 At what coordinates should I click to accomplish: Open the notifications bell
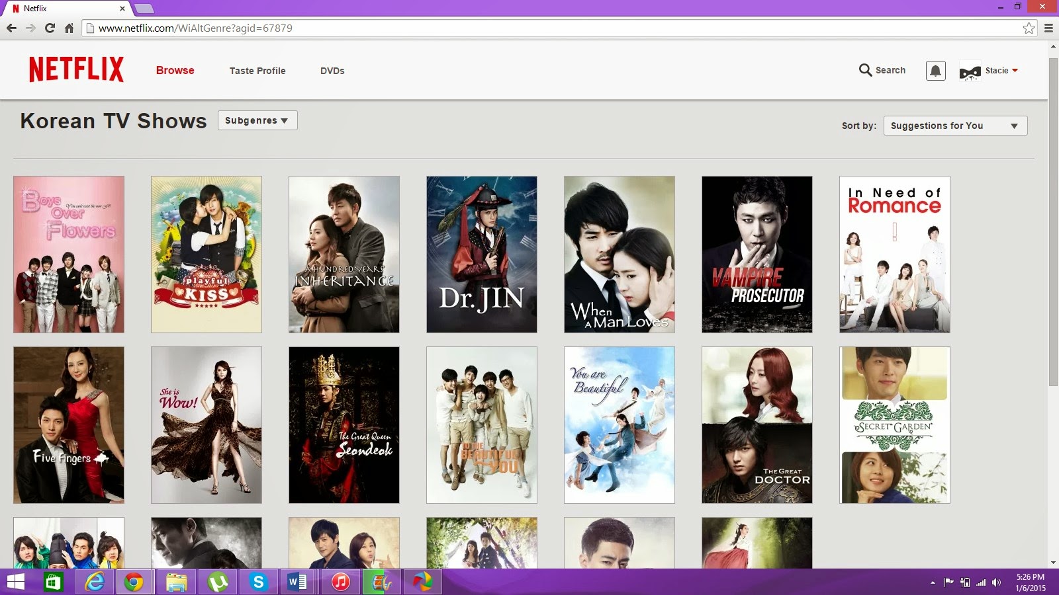tap(935, 71)
